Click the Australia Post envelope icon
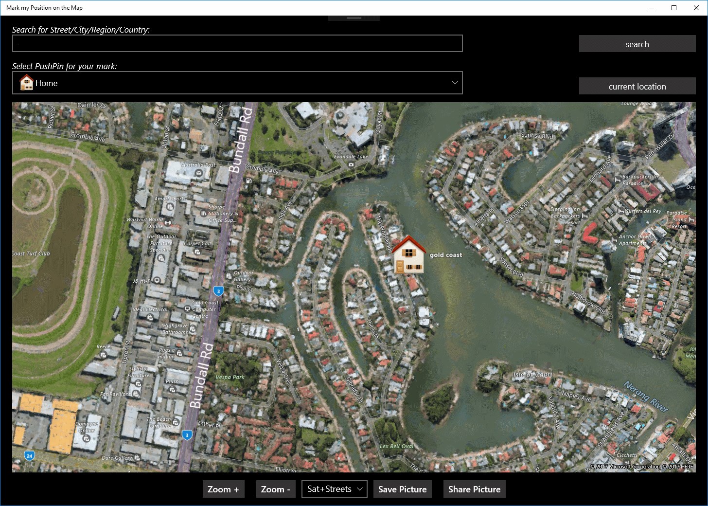The image size is (708, 506). tap(198, 172)
